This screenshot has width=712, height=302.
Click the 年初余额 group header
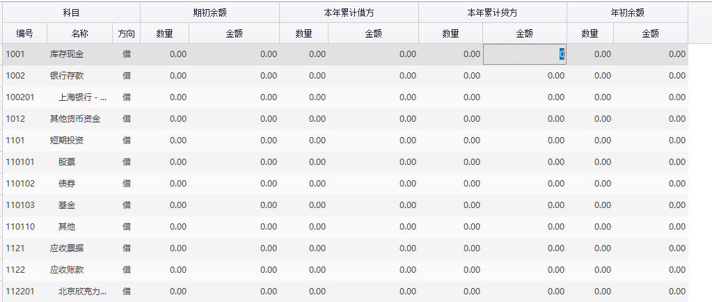[x=627, y=13]
